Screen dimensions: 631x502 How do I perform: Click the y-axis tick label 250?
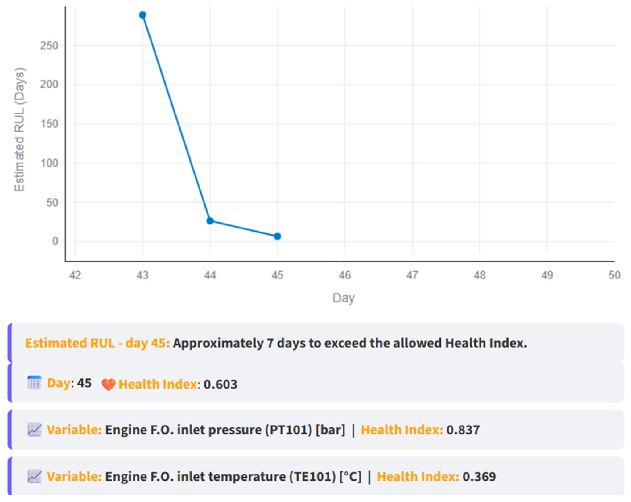(49, 46)
